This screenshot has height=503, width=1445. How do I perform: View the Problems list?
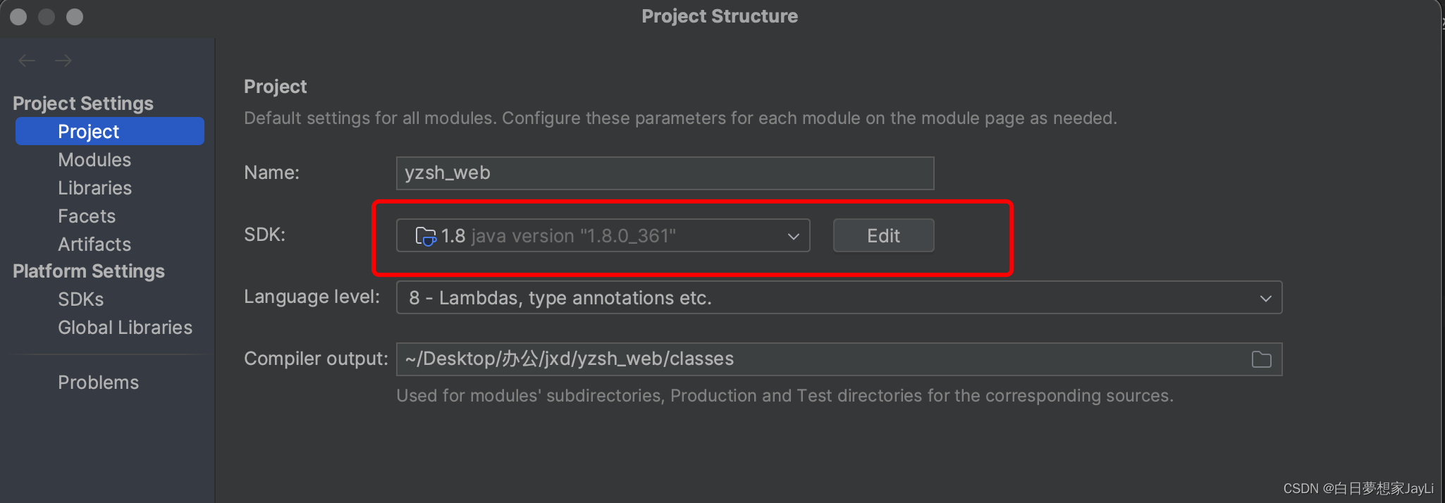tap(98, 383)
